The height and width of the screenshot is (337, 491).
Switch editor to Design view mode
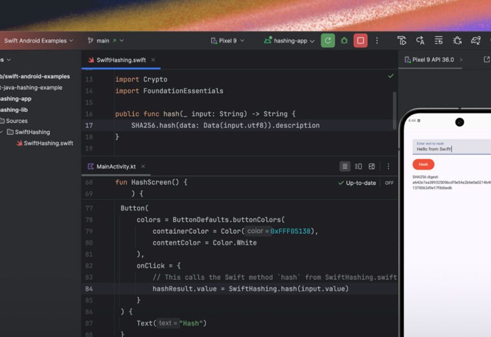[x=372, y=167]
